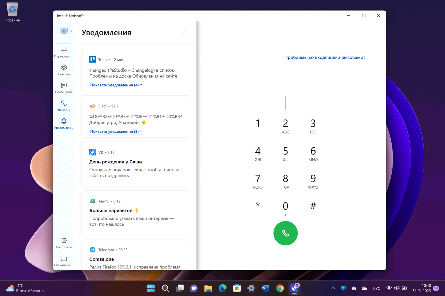Open Task View from the taskbar
445x296 pixels.
point(179,288)
